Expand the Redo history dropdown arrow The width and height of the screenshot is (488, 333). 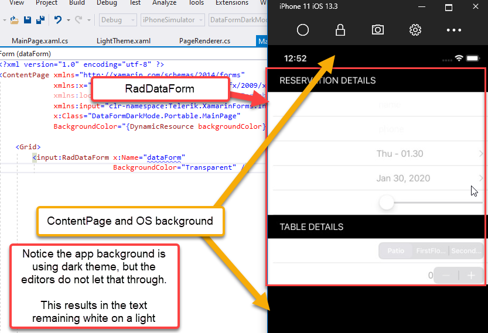[89, 20]
